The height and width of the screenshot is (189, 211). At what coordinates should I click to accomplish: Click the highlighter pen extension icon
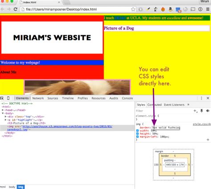click(x=148, y=9)
